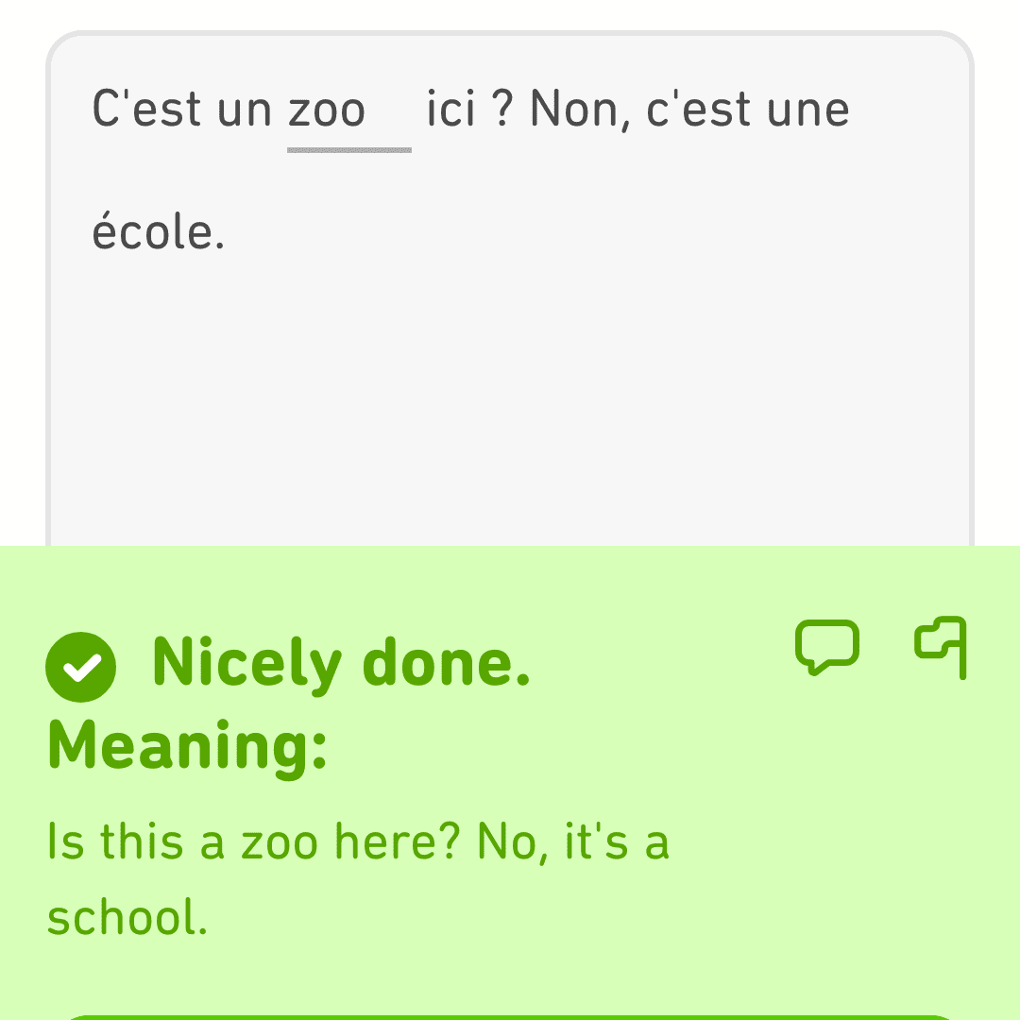
Task: Report an issue via the flag icon
Action: click(941, 647)
